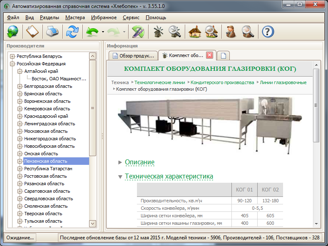Open back arrow history dropdown

pyautogui.click(x=103, y=32)
